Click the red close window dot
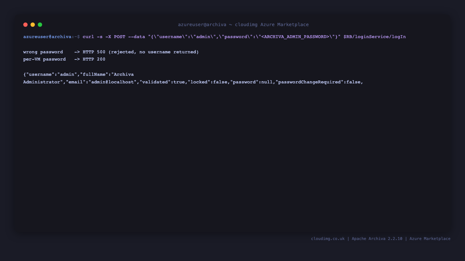Image resolution: width=465 pixels, height=261 pixels. pyautogui.click(x=25, y=25)
